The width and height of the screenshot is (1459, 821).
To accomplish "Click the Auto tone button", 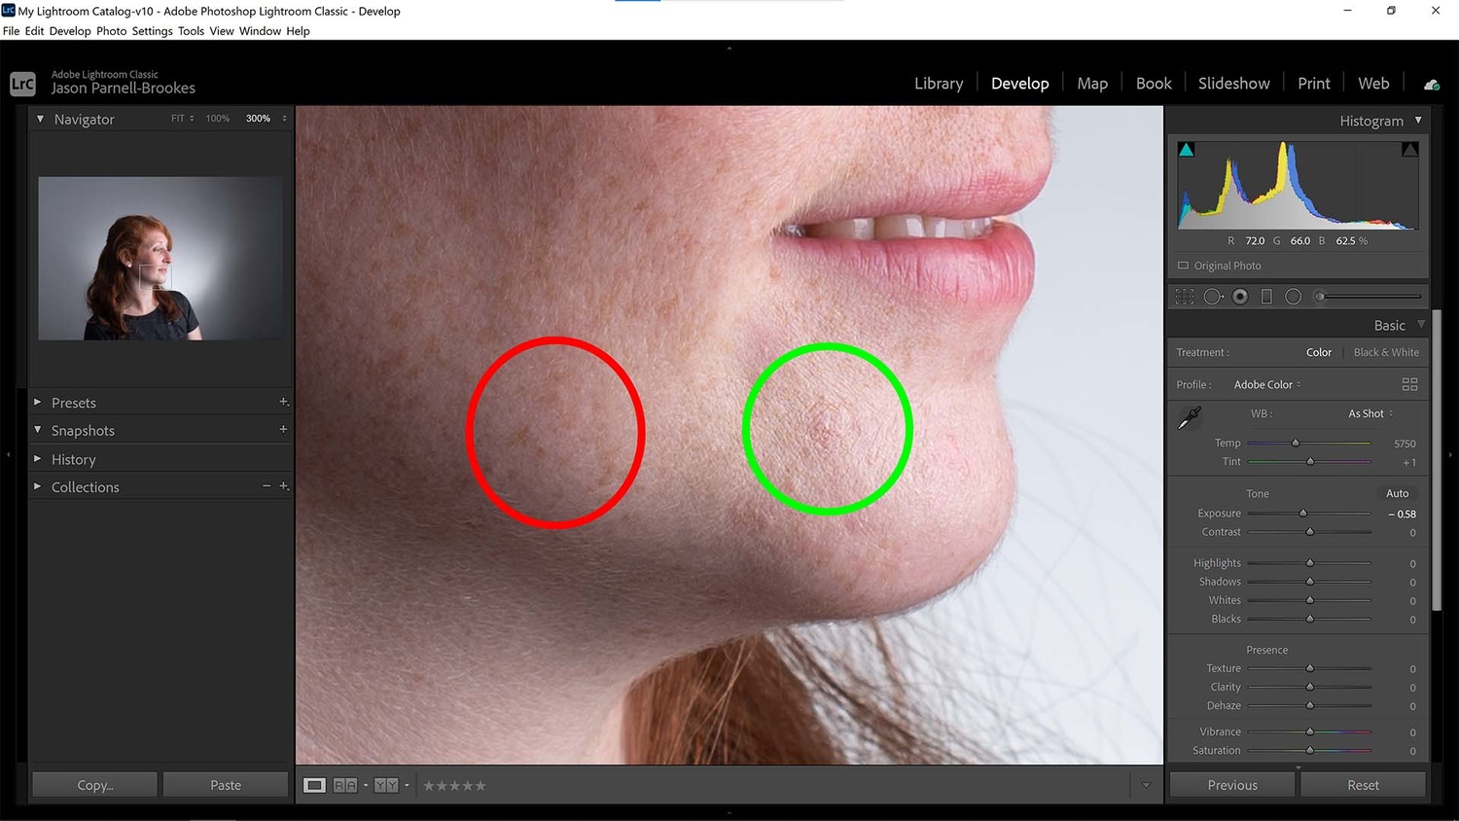I will [1397, 493].
